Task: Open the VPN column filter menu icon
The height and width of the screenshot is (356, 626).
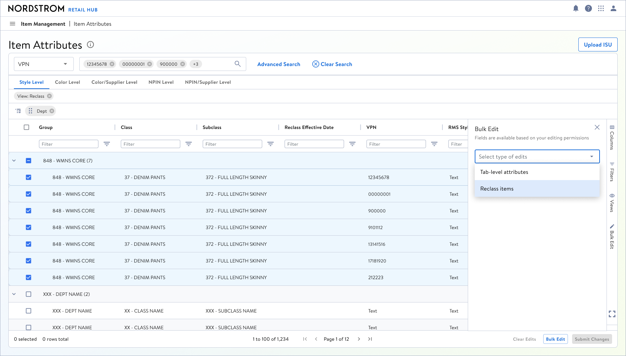Action: [x=434, y=144]
